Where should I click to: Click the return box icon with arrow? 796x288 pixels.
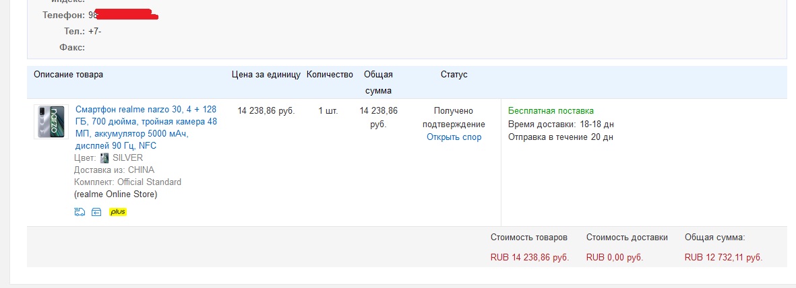tap(96, 212)
